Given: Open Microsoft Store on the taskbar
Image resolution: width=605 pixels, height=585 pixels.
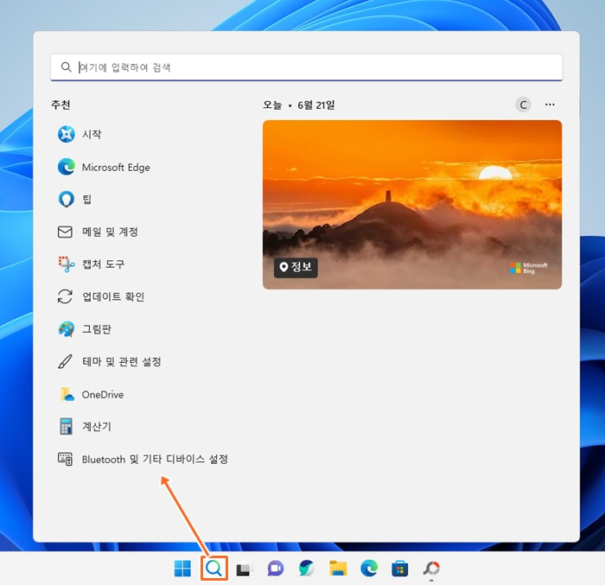Looking at the screenshot, I should [400, 569].
